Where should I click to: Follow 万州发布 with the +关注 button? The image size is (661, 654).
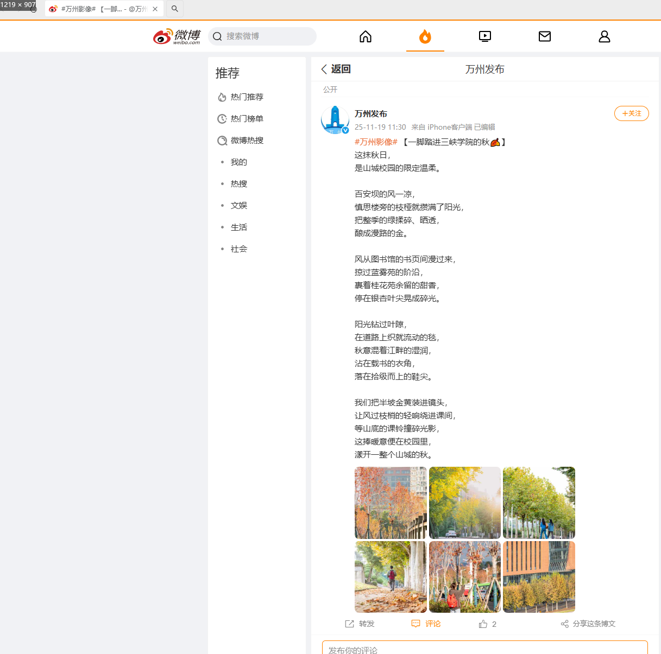631,113
